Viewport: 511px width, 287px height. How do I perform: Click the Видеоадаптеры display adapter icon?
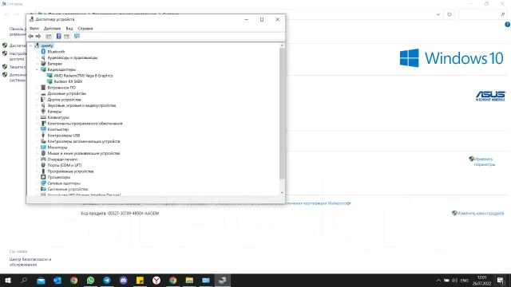click(x=43, y=69)
